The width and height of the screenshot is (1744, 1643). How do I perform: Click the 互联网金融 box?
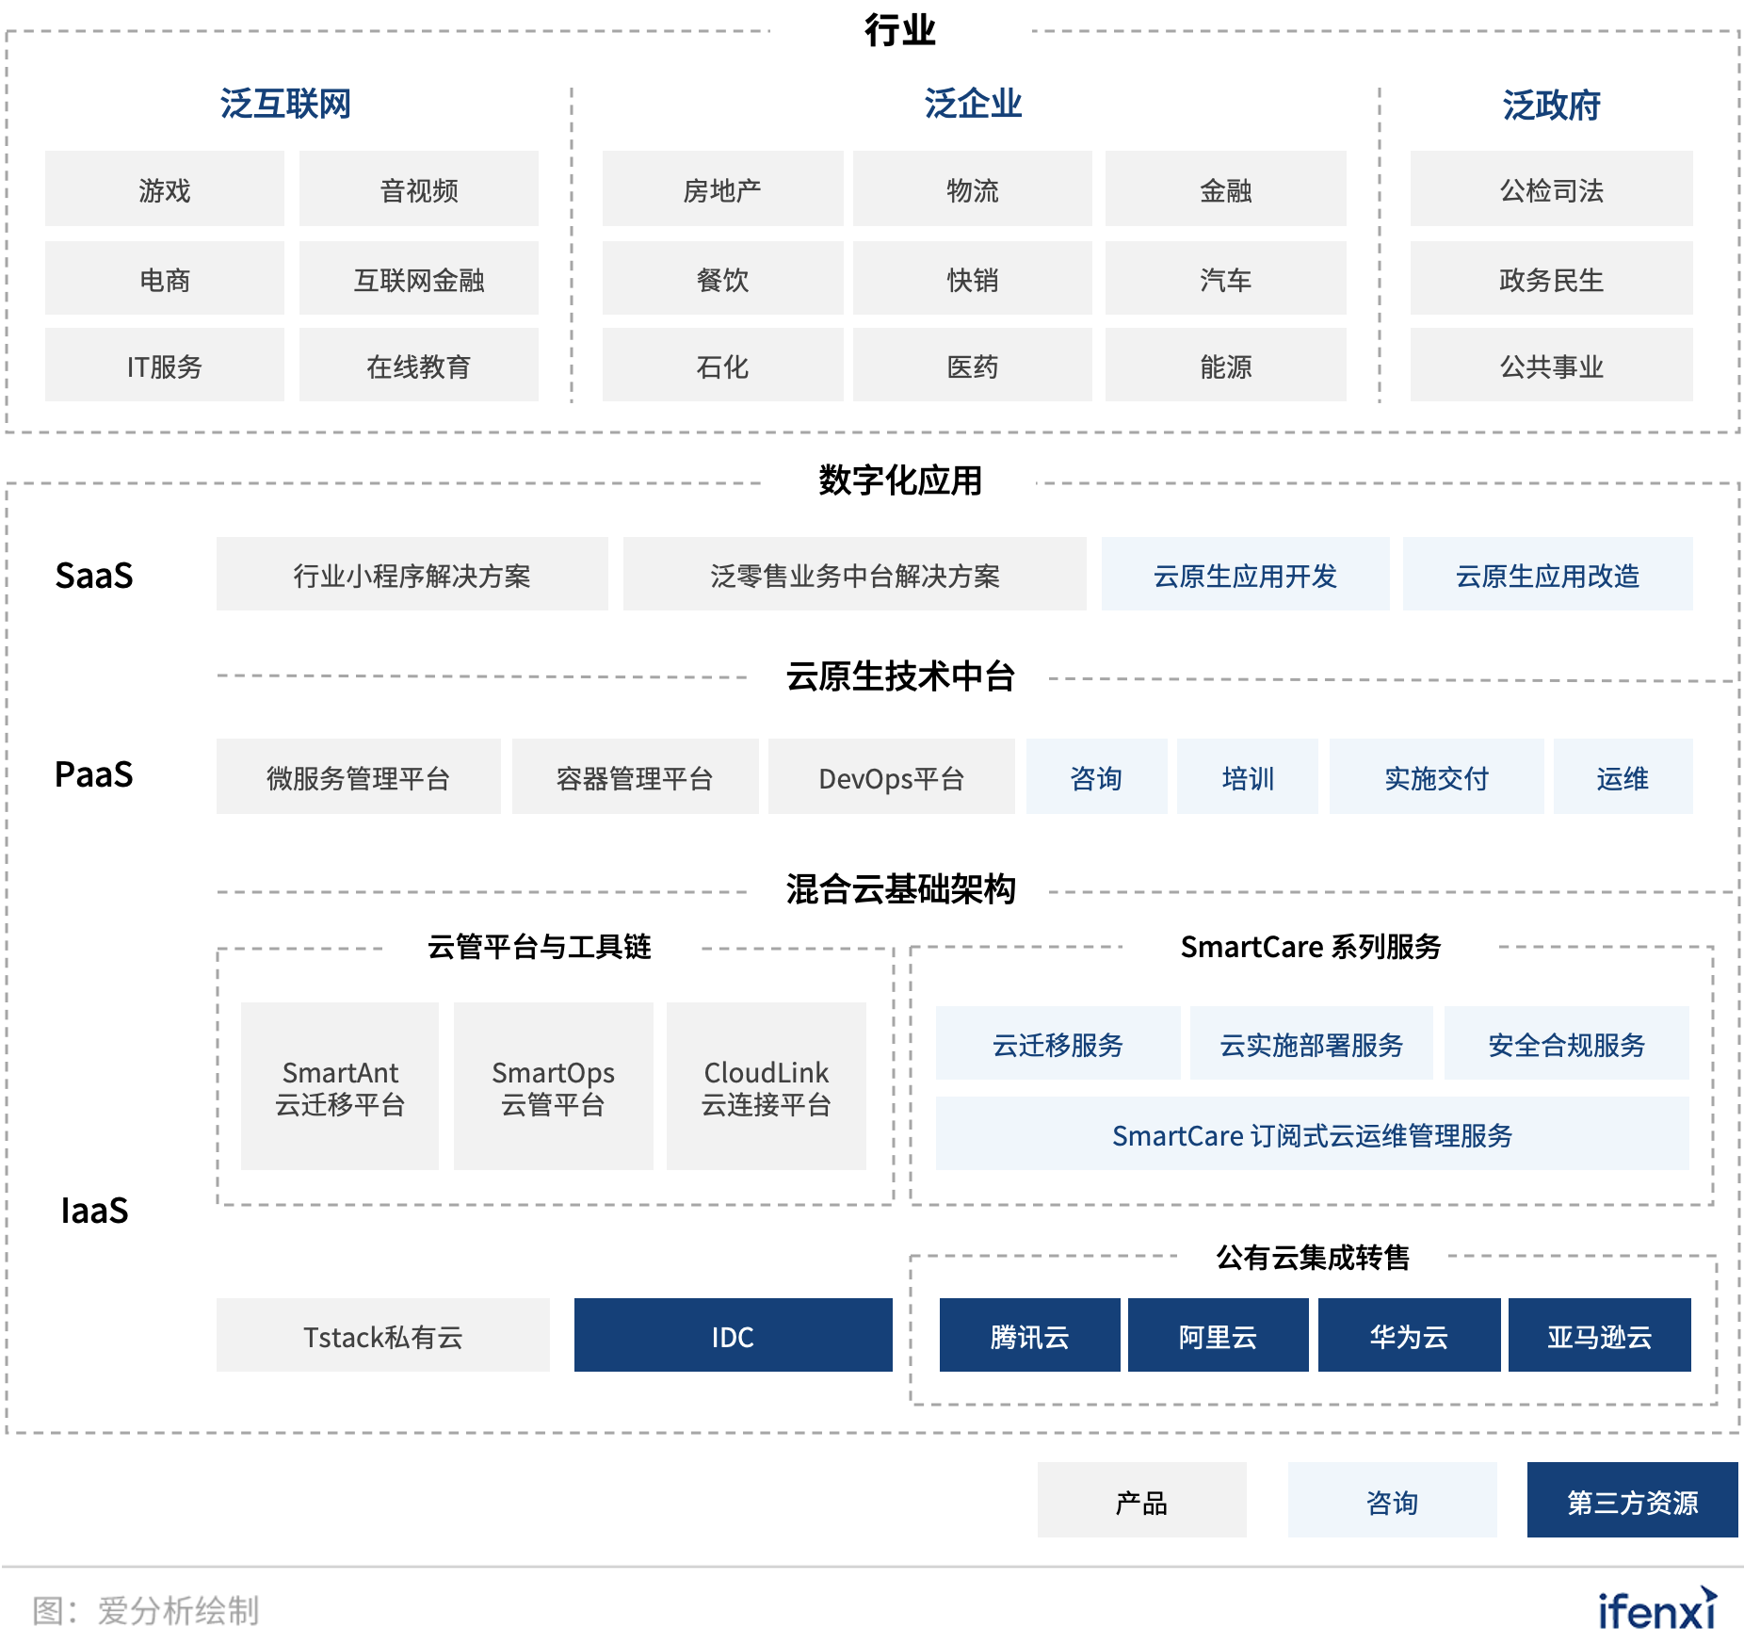pyautogui.click(x=419, y=278)
